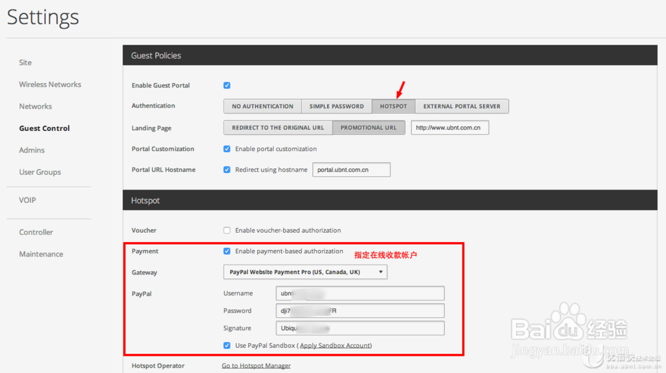Screen dimensions: 666x373
Task: Toggle Use PayPal Sandbox checkbox
Action: (x=227, y=346)
